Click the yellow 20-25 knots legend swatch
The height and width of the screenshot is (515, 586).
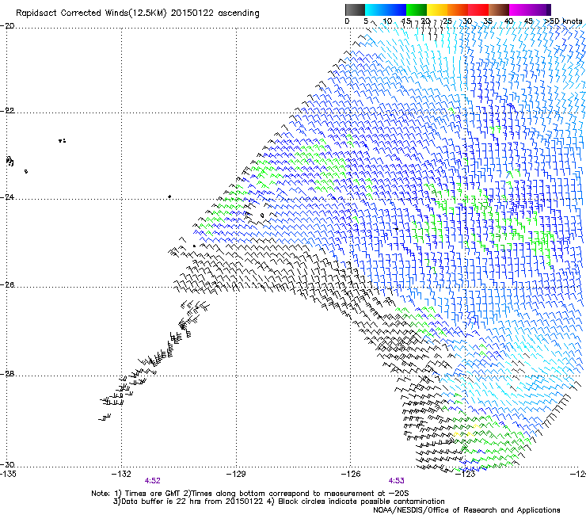pyautogui.click(x=437, y=10)
